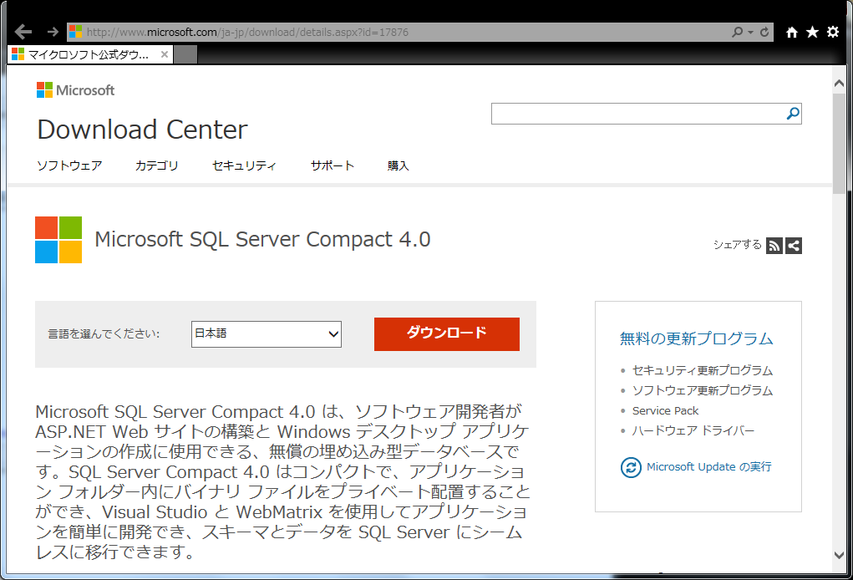Viewport: 853px width, 580px height.
Task: Close the マイクロソフト公式ダウンロード tab
Action: pyautogui.click(x=165, y=54)
